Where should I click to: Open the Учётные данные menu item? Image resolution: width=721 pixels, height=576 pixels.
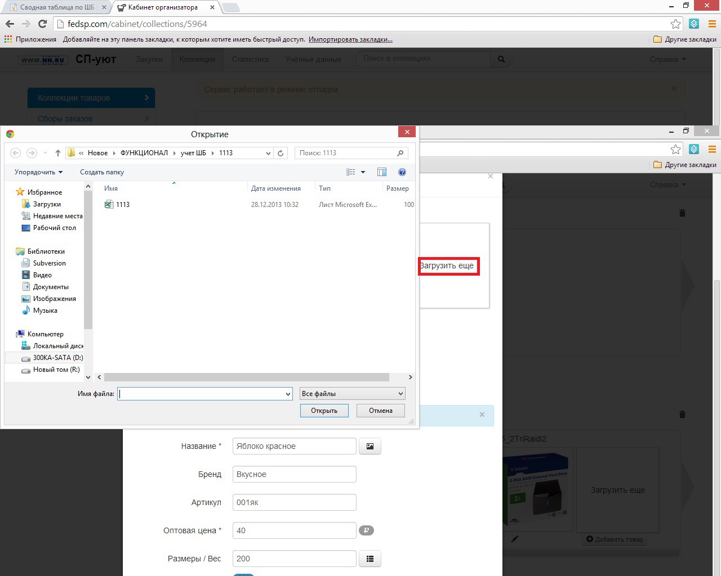[313, 59]
